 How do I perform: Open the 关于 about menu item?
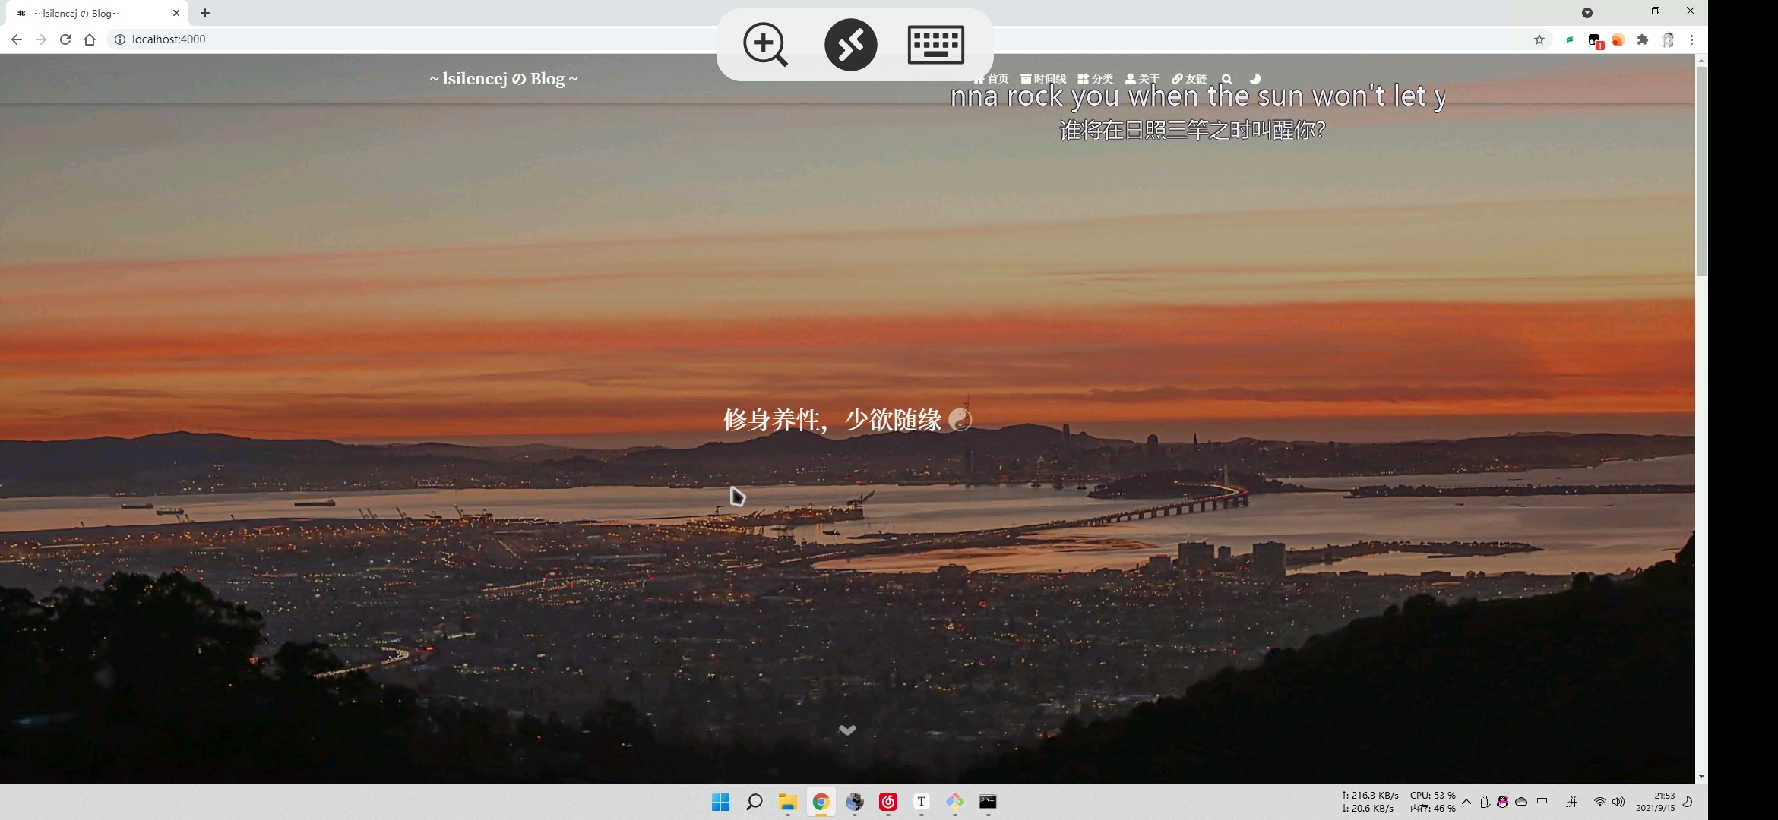(x=1142, y=79)
